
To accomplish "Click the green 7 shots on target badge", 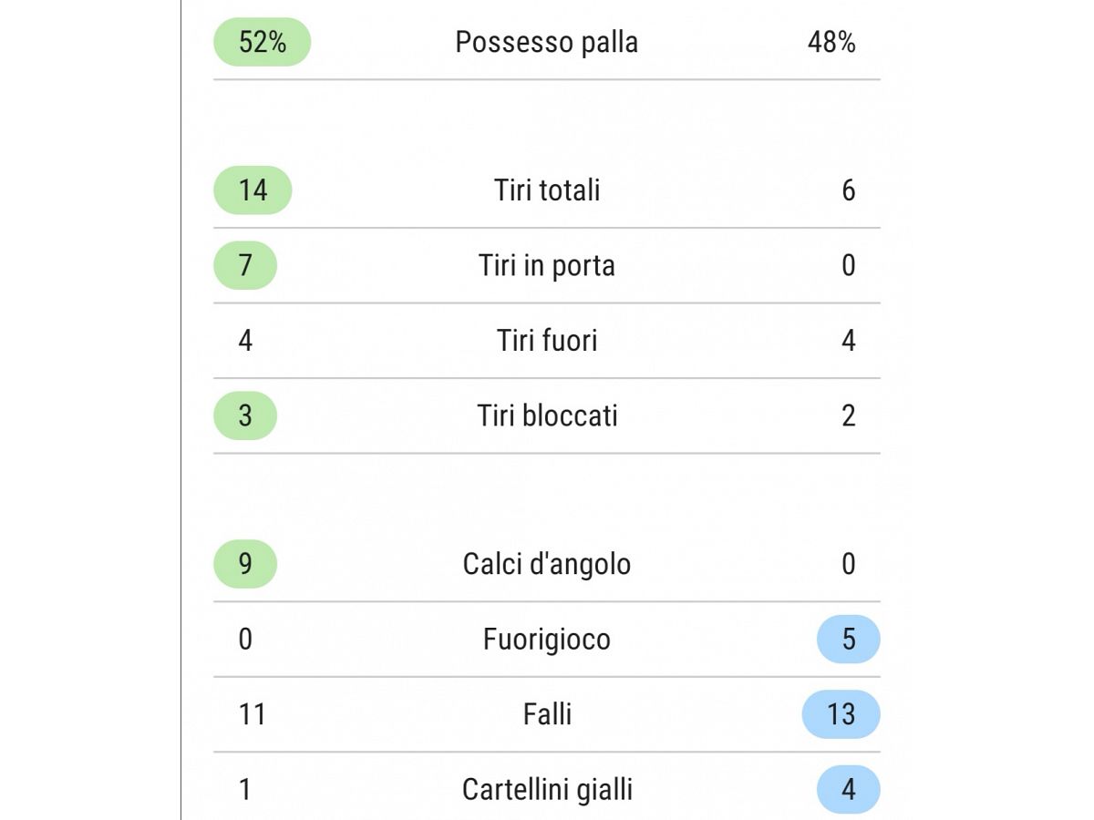I will pyautogui.click(x=245, y=265).
